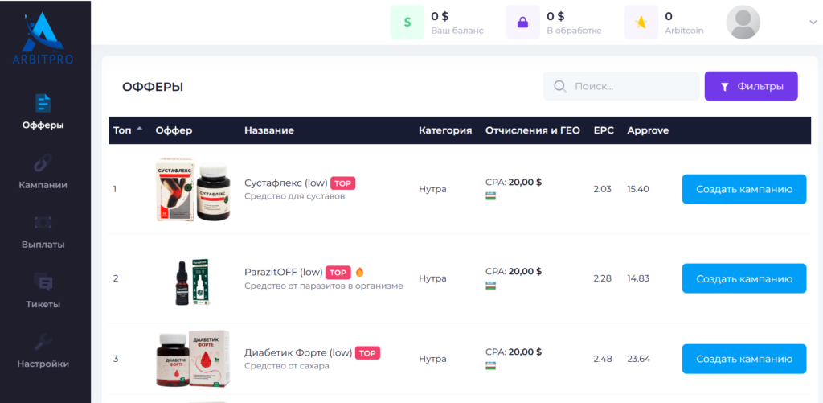This screenshot has height=403, width=823.
Task: Sort by the Топ column arrow
Action: (x=140, y=129)
